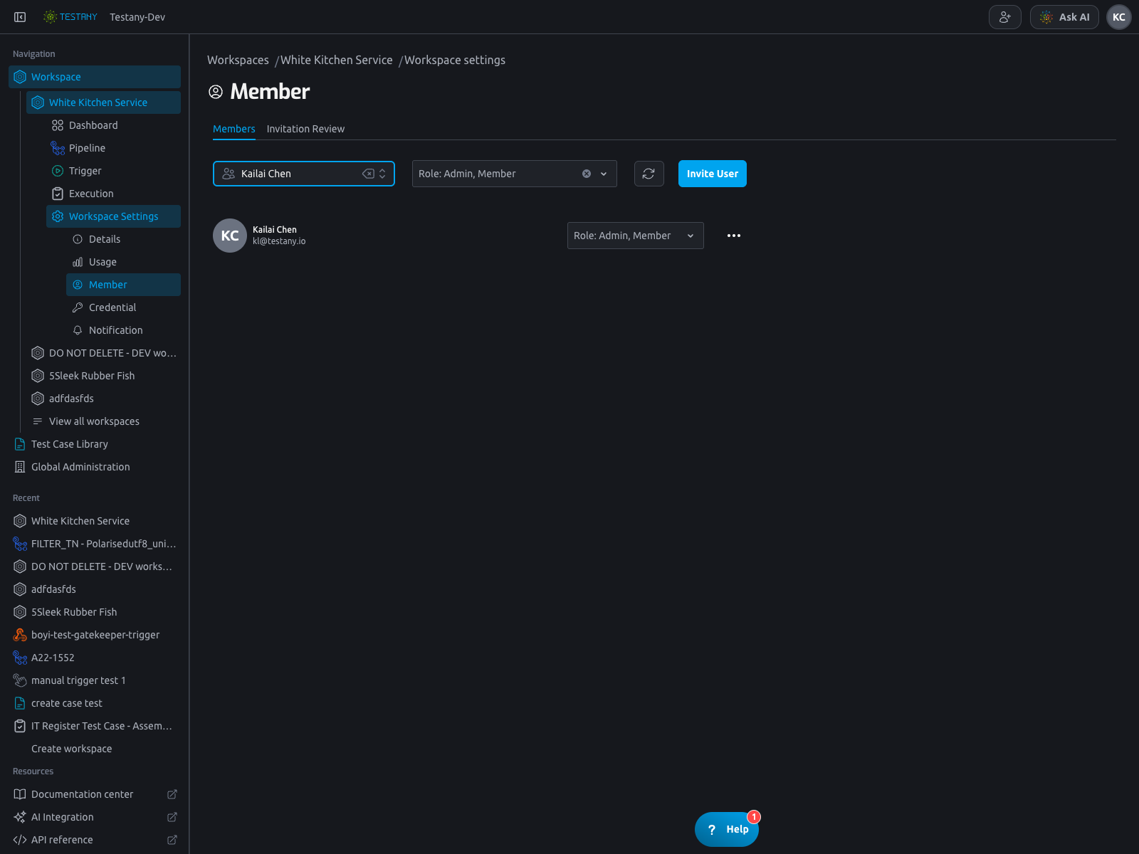Open Workspace in navigation
The width and height of the screenshot is (1139, 854).
[x=95, y=77]
